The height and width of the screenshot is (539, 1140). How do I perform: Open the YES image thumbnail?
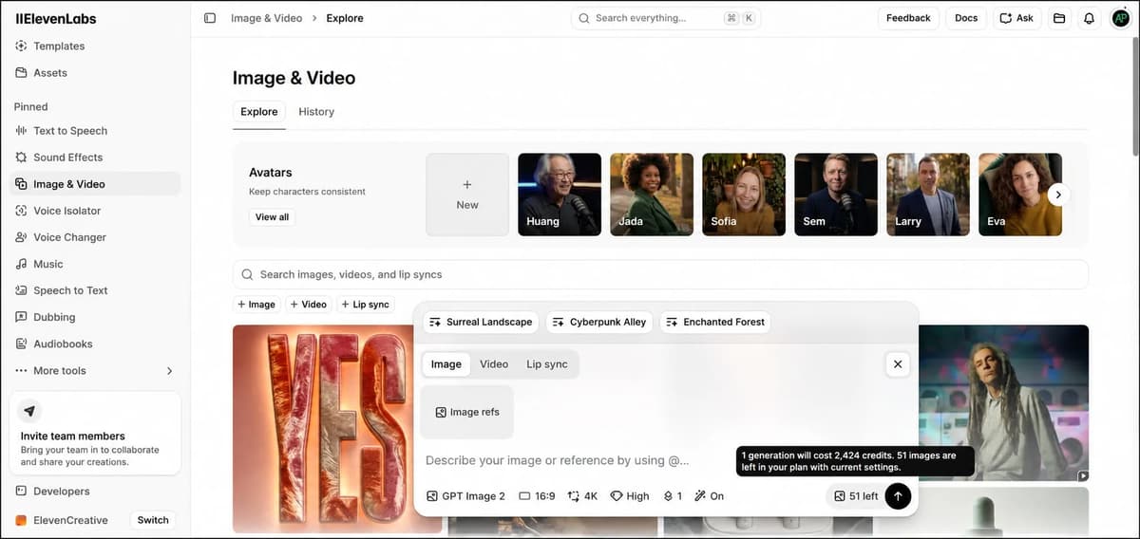point(324,429)
